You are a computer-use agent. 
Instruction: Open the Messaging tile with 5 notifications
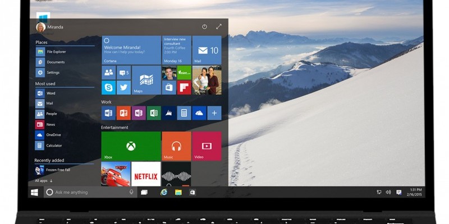(123, 73)
